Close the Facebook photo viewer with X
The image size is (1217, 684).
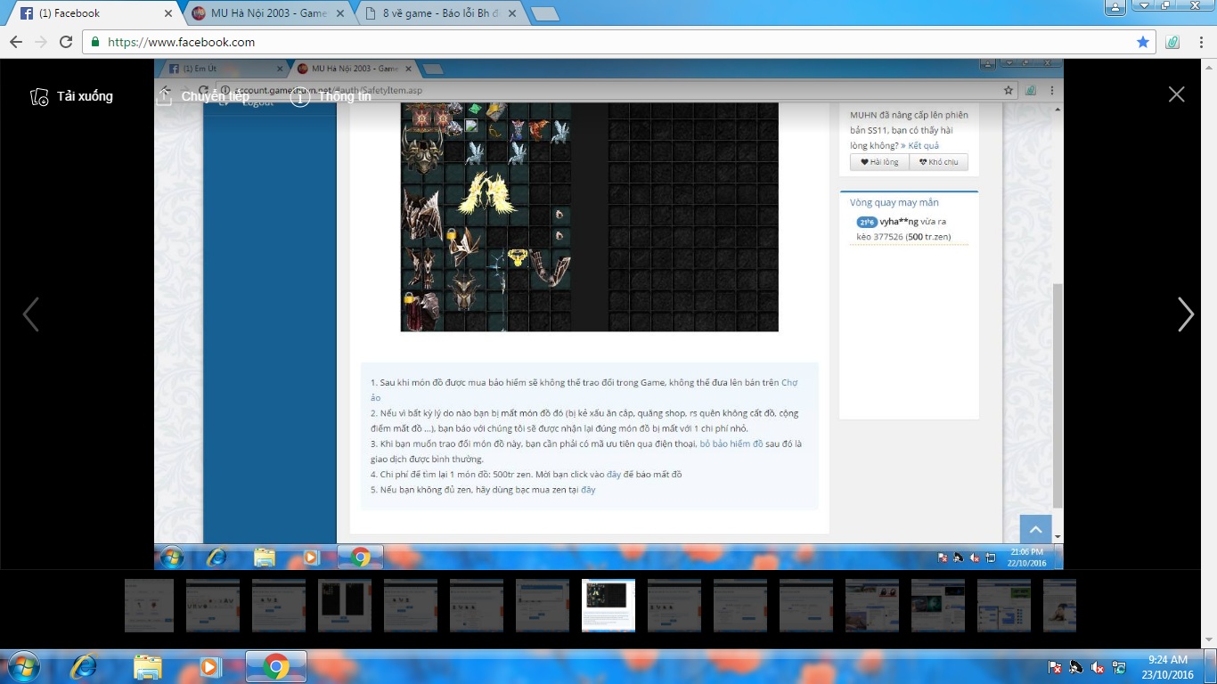[x=1177, y=94]
